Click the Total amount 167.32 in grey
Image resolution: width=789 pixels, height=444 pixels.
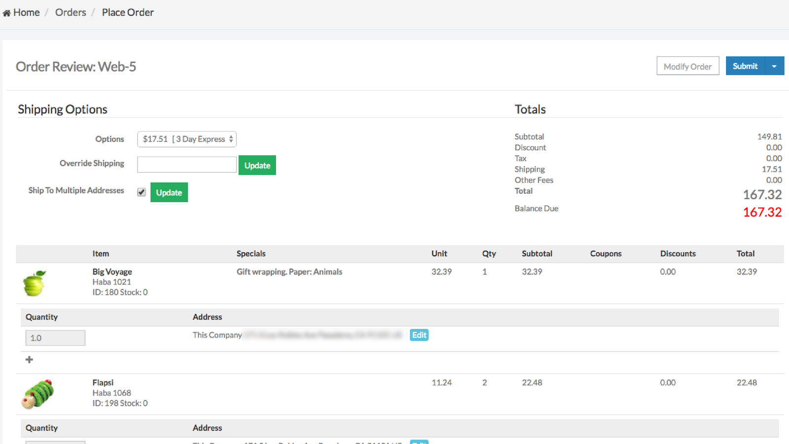[x=762, y=195]
